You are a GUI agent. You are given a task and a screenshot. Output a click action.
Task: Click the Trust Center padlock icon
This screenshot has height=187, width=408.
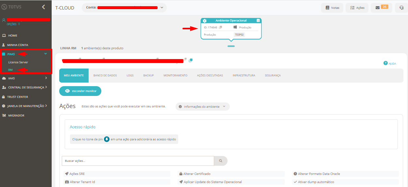point(4,97)
